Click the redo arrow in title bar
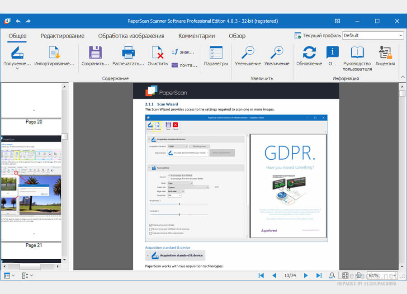This screenshot has height=294, width=407. pyautogui.click(x=28, y=21)
